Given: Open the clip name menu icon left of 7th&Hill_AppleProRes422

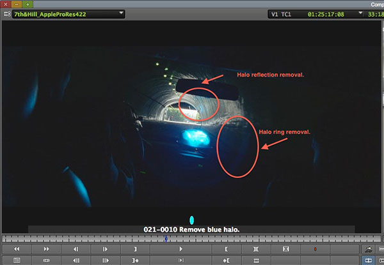Looking at the screenshot, I should pos(7,14).
